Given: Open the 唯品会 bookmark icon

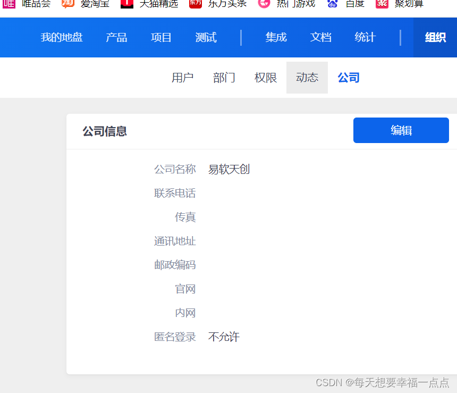Looking at the screenshot, I should (9, 3).
